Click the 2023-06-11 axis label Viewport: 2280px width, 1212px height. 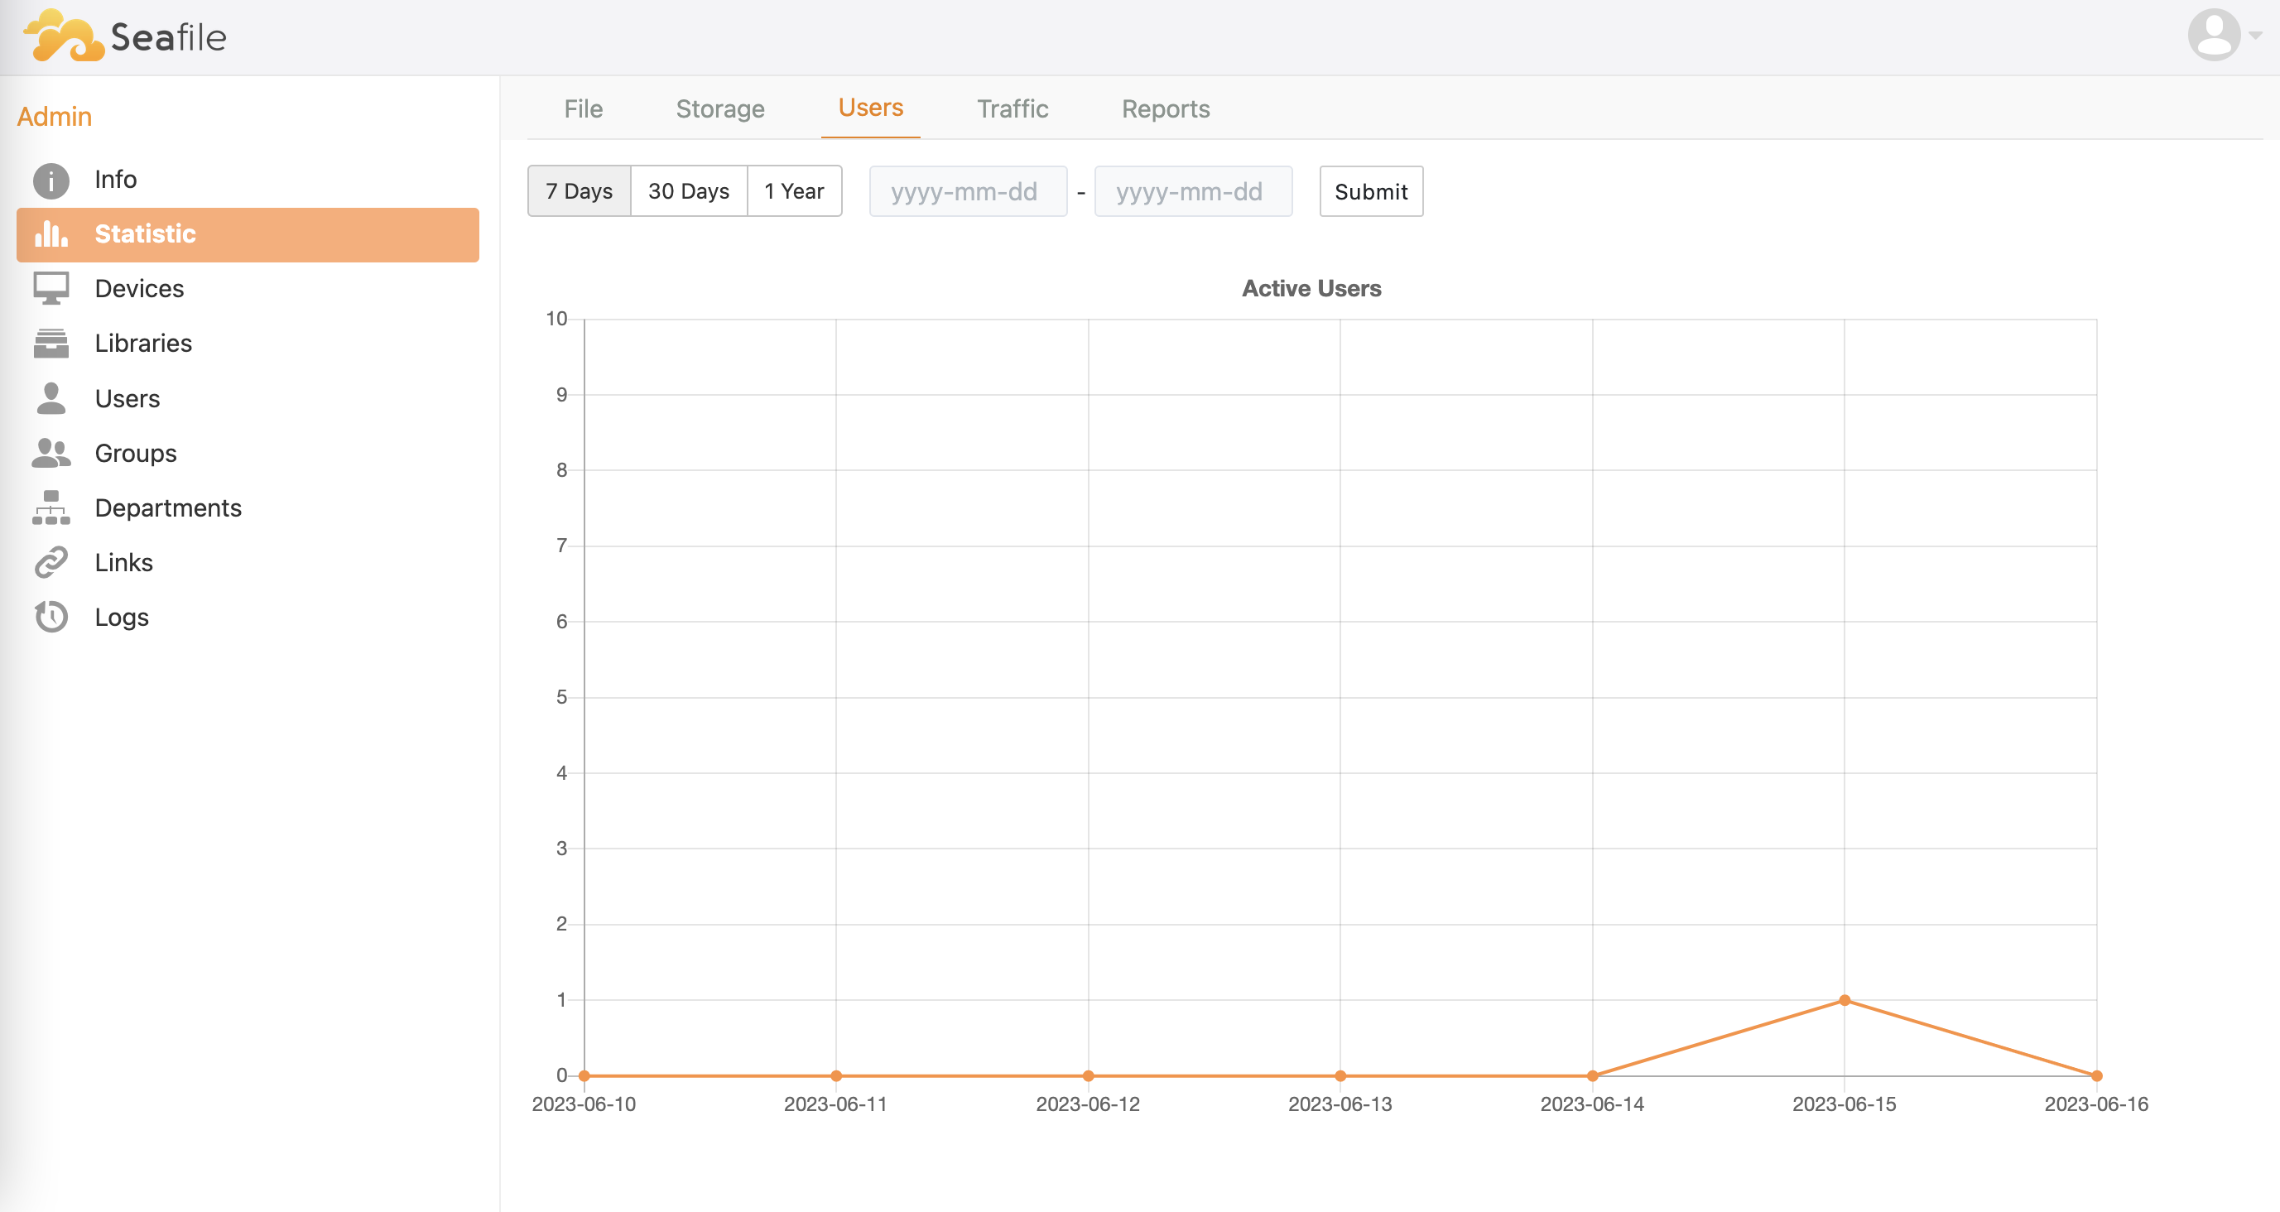tap(835, 1104)
